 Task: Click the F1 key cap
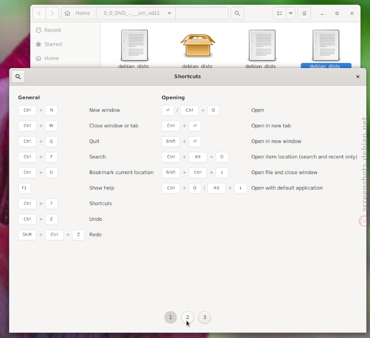coord(24,188)
